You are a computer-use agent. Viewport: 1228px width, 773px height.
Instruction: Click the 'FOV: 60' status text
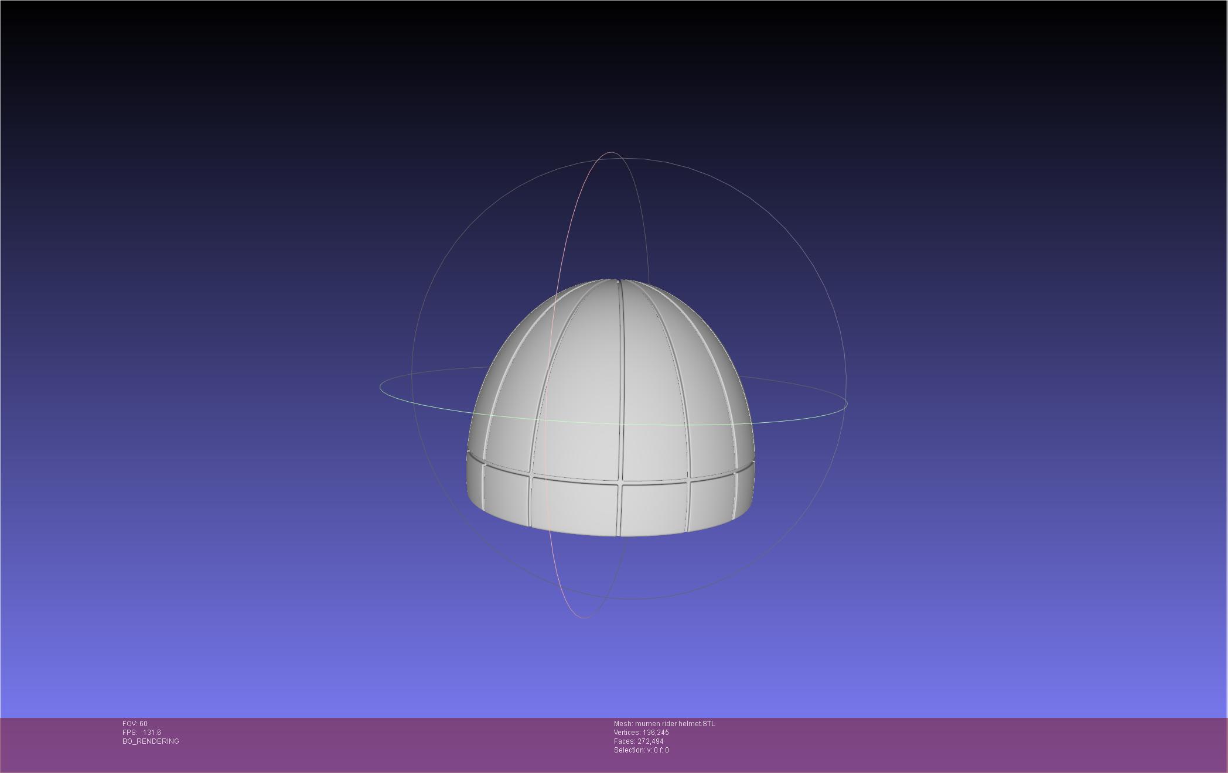[x=135, y=724]
